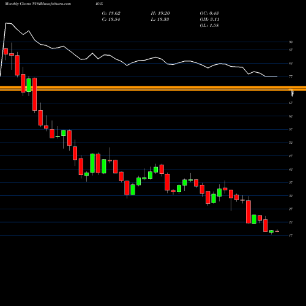The height and width of the screenshot is (306, 306).
Task: Select the '42' price axis label
Action: coord(291,170)
